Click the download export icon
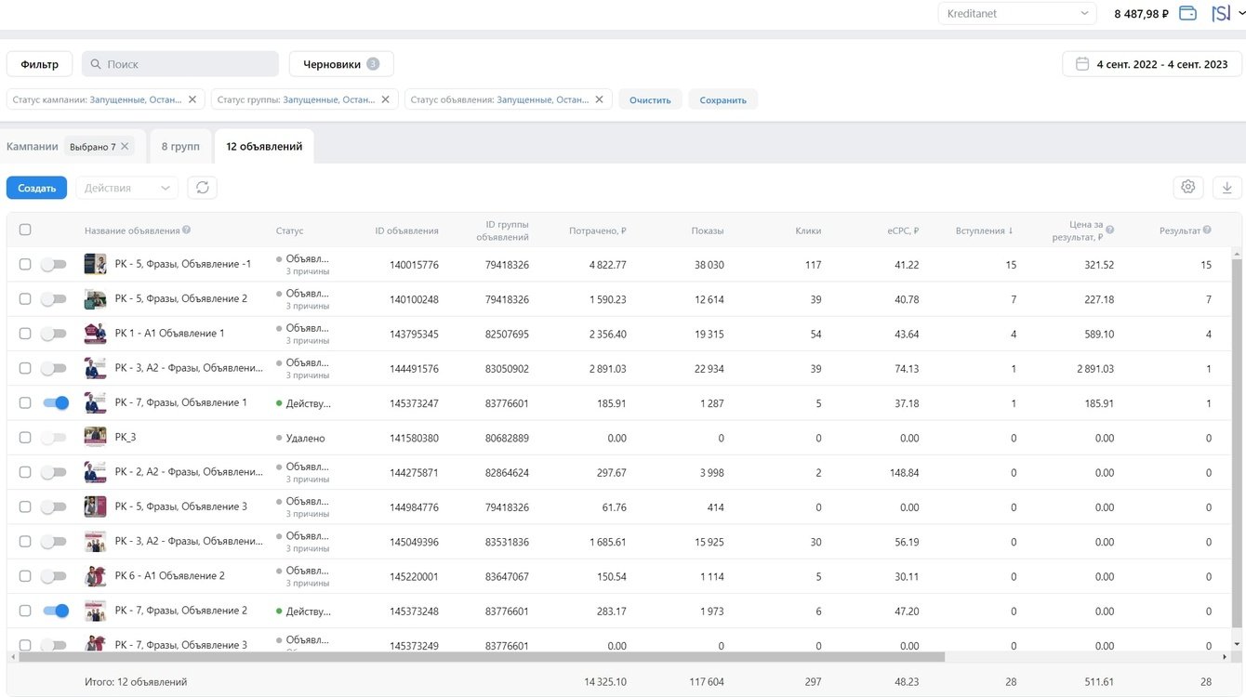Viewport: 1246px width, 697px height. pyautogui.click(x=1226, y=188)
